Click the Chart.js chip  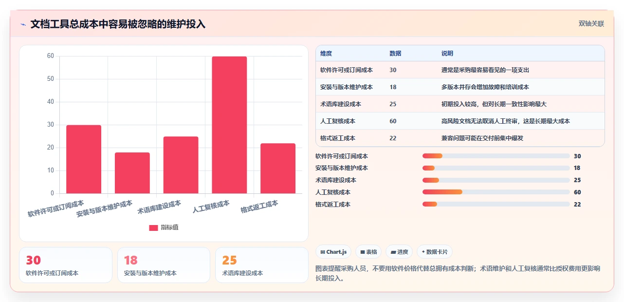[x=333, y=252]
